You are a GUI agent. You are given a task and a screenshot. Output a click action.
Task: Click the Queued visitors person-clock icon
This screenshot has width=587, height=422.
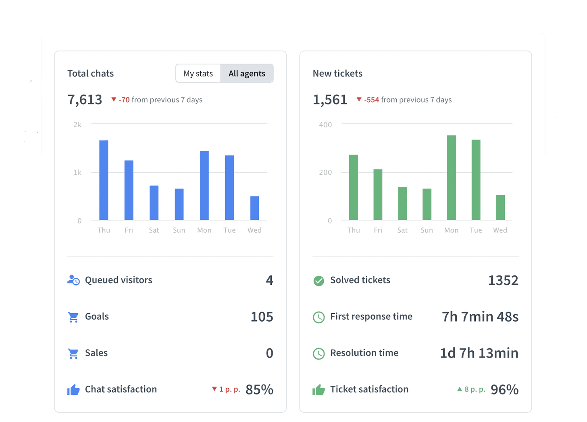(x=73, y=280)
